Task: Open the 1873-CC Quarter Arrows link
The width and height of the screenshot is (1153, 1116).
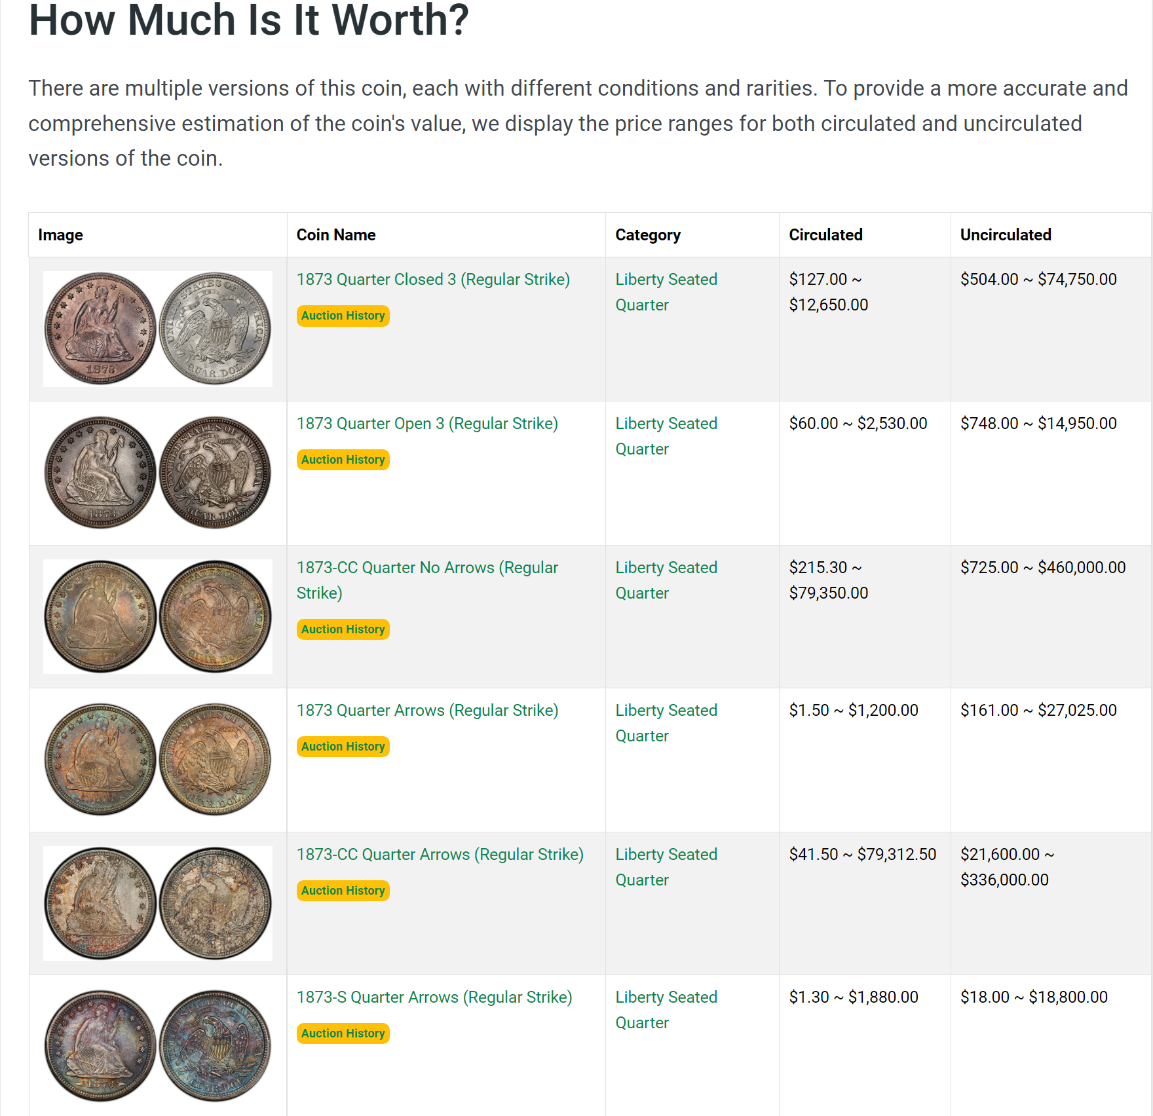Action: [440, 855]
